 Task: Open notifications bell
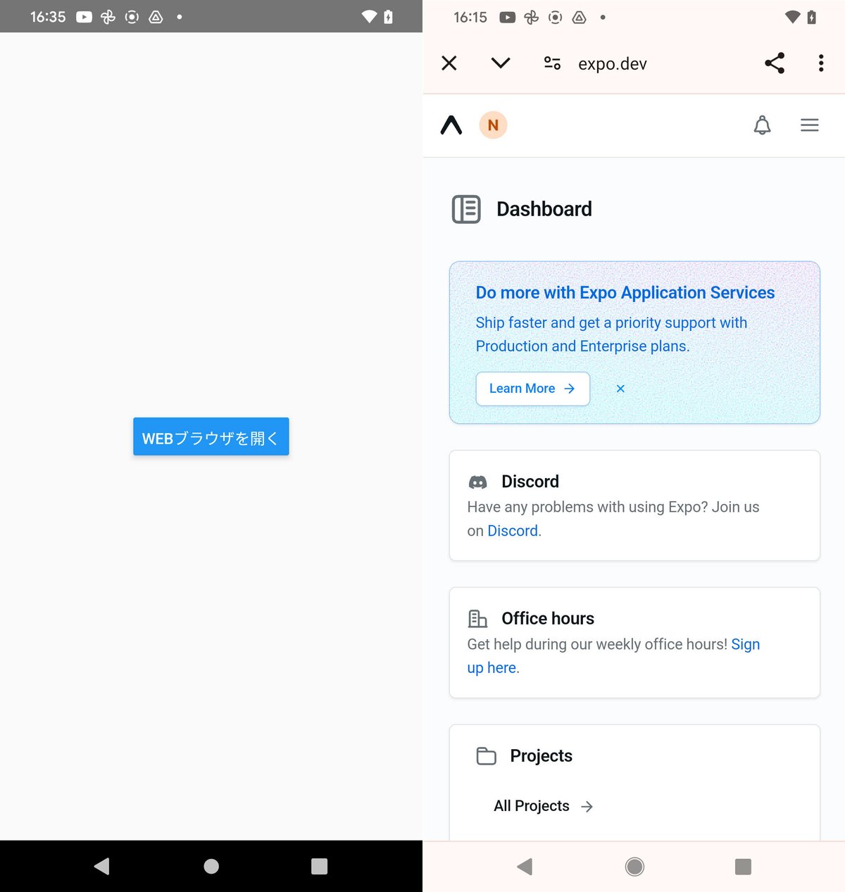pyautogui.click(x=763, y=125)
